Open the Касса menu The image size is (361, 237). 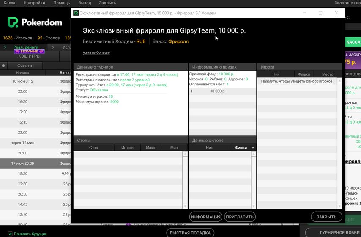(x=9, y=3)
